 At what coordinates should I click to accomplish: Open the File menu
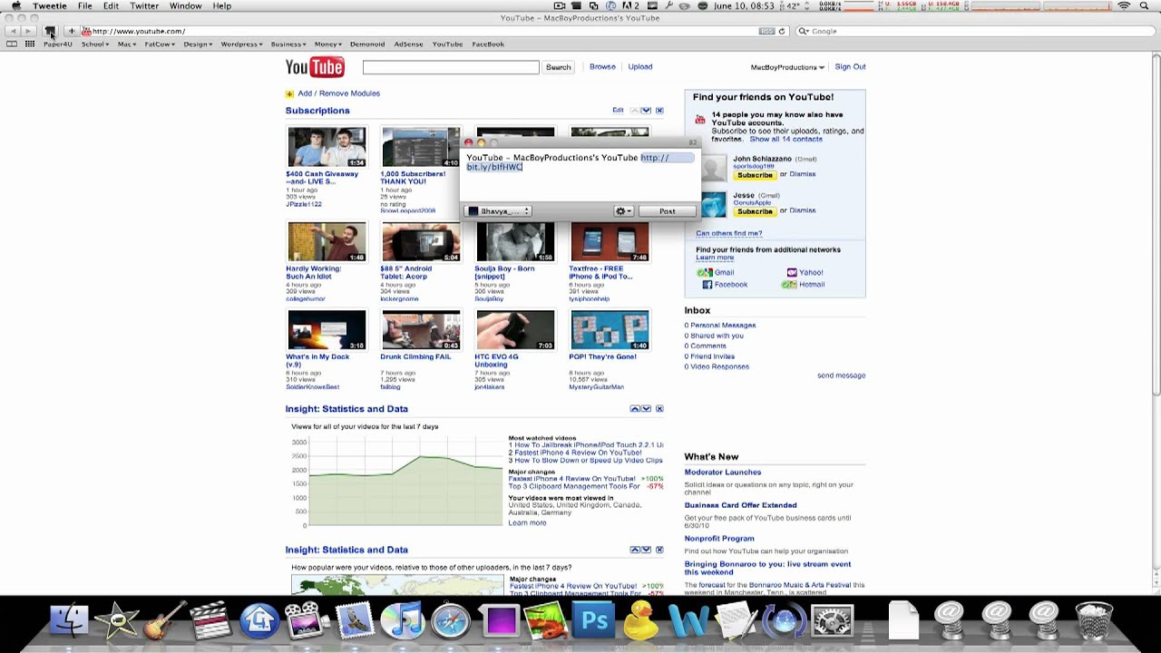click(84, 6)
